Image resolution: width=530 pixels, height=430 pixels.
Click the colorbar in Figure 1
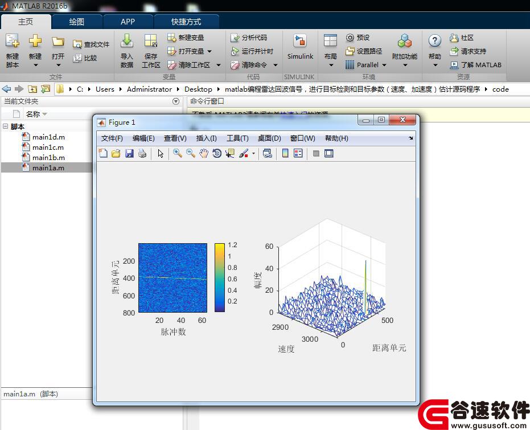pyautogui.click(x=220, y=277)
